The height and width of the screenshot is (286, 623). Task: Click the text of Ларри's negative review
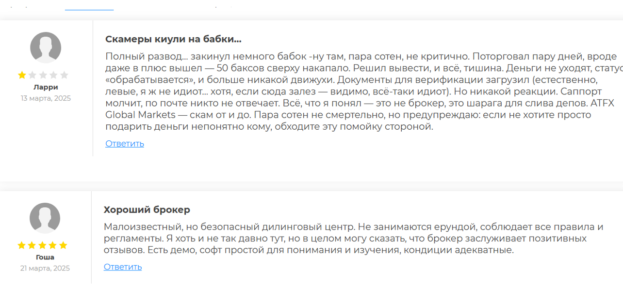tap(364, 91)
